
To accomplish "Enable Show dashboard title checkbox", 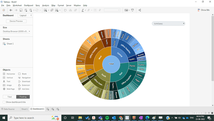I will (4, 102).
